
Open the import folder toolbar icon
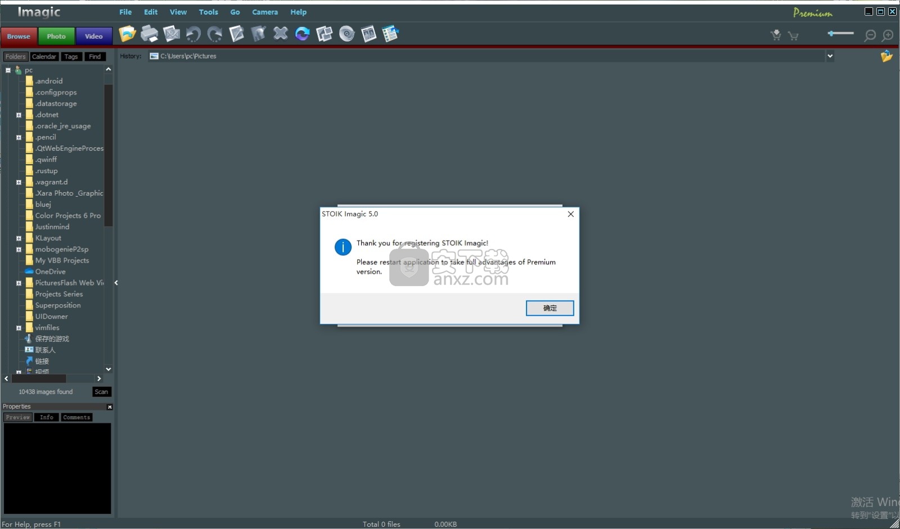[x=127, y=34]
